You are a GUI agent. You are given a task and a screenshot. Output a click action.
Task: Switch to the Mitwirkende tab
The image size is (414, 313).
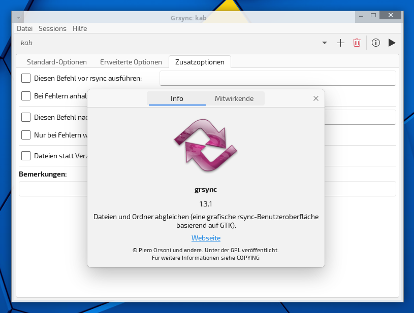point(234,98)
